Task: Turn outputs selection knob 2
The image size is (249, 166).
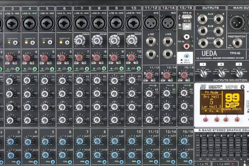Action: [x=221, y=74]
